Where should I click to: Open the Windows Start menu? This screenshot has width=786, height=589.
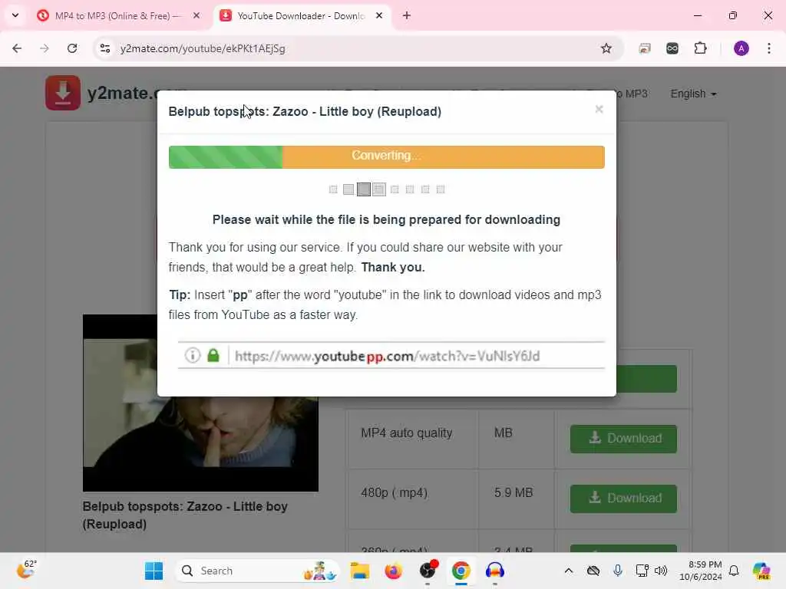click(x=154, y=571)
